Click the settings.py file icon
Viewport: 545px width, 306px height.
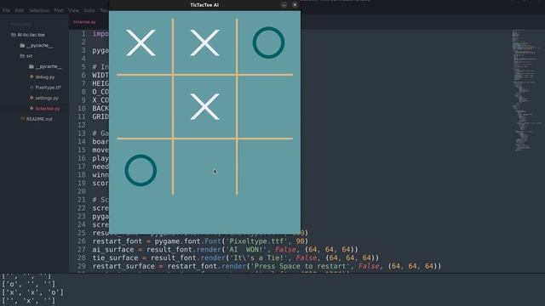pos(32,98)
